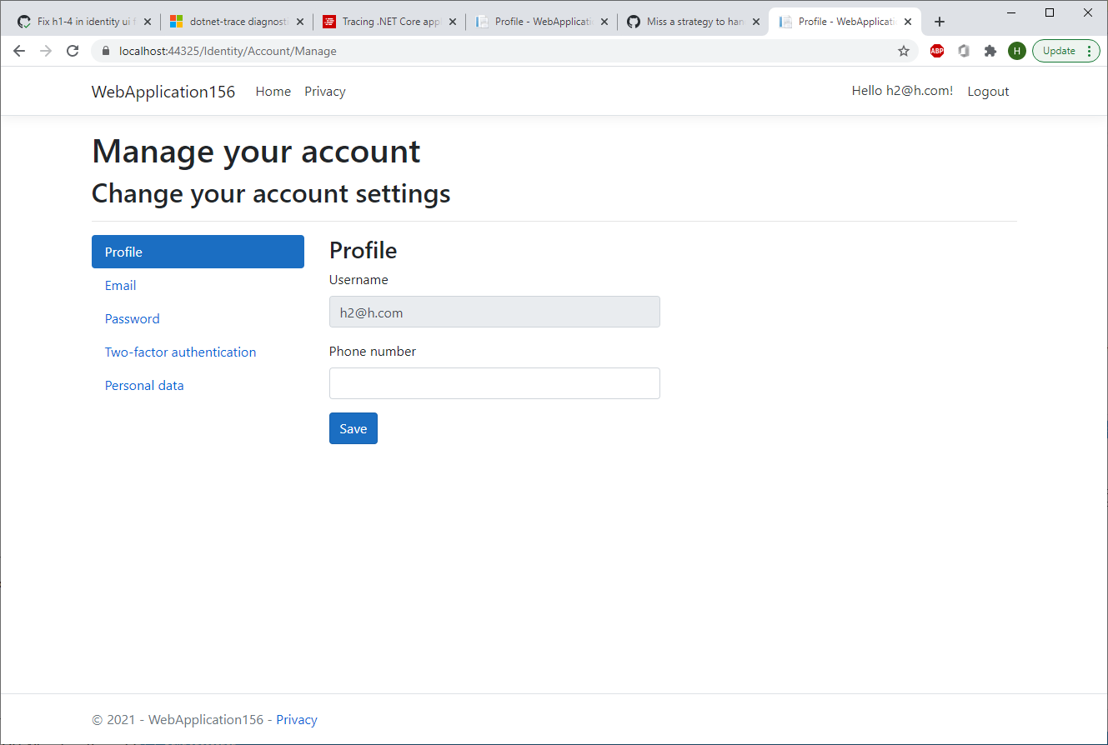1108x745 pixels.
Task: Bookmark this page with star icon
Action: (904, 51)
